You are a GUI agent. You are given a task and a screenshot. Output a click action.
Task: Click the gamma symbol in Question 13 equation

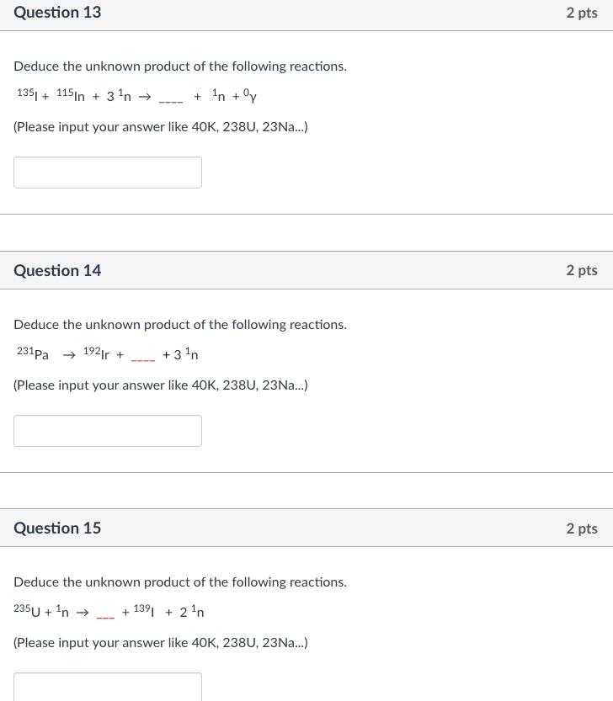point(250,97)
